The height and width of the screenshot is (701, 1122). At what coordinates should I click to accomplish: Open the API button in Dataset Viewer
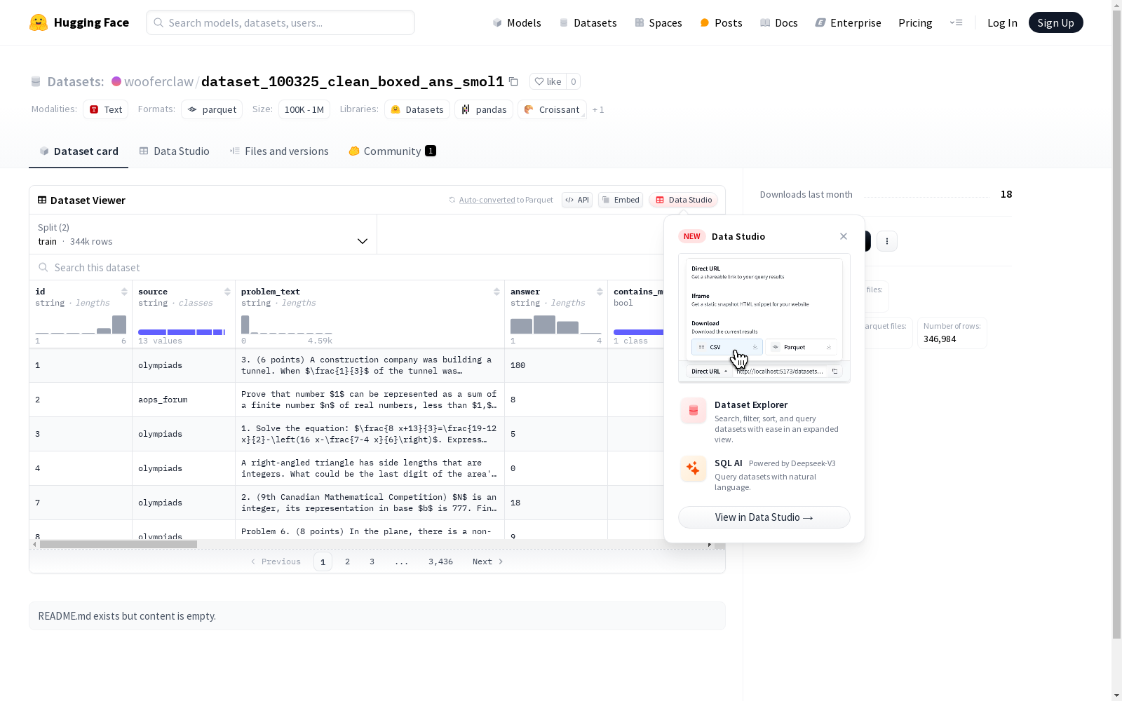pyautogui.click(x=577, y=200)
